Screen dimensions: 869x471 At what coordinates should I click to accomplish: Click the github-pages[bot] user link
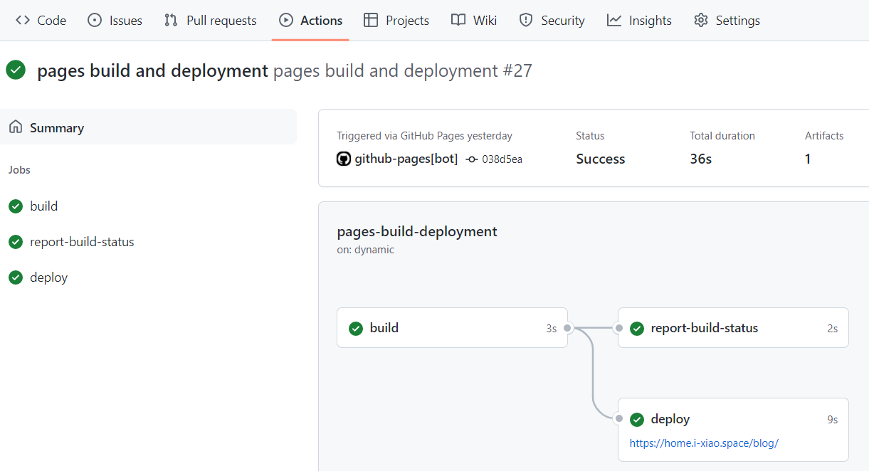pyautogui.click(x=406, y=159)
